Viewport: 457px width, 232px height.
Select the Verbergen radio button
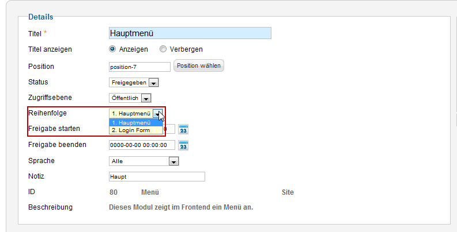click(163, 49)
